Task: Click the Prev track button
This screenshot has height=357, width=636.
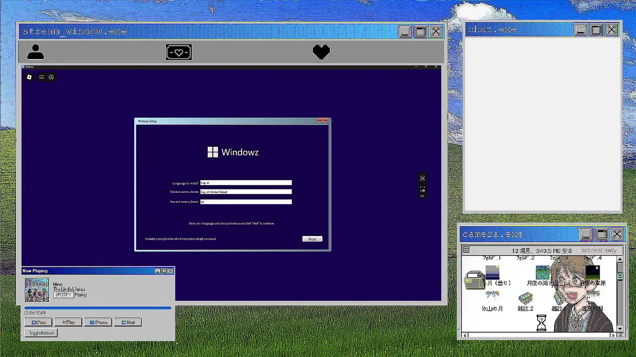Action: [x=38, y=322]
